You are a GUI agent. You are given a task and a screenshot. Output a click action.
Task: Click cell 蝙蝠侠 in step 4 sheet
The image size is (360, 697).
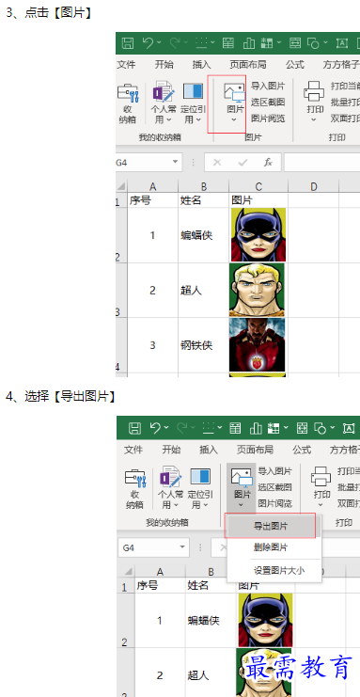point(211,620)
